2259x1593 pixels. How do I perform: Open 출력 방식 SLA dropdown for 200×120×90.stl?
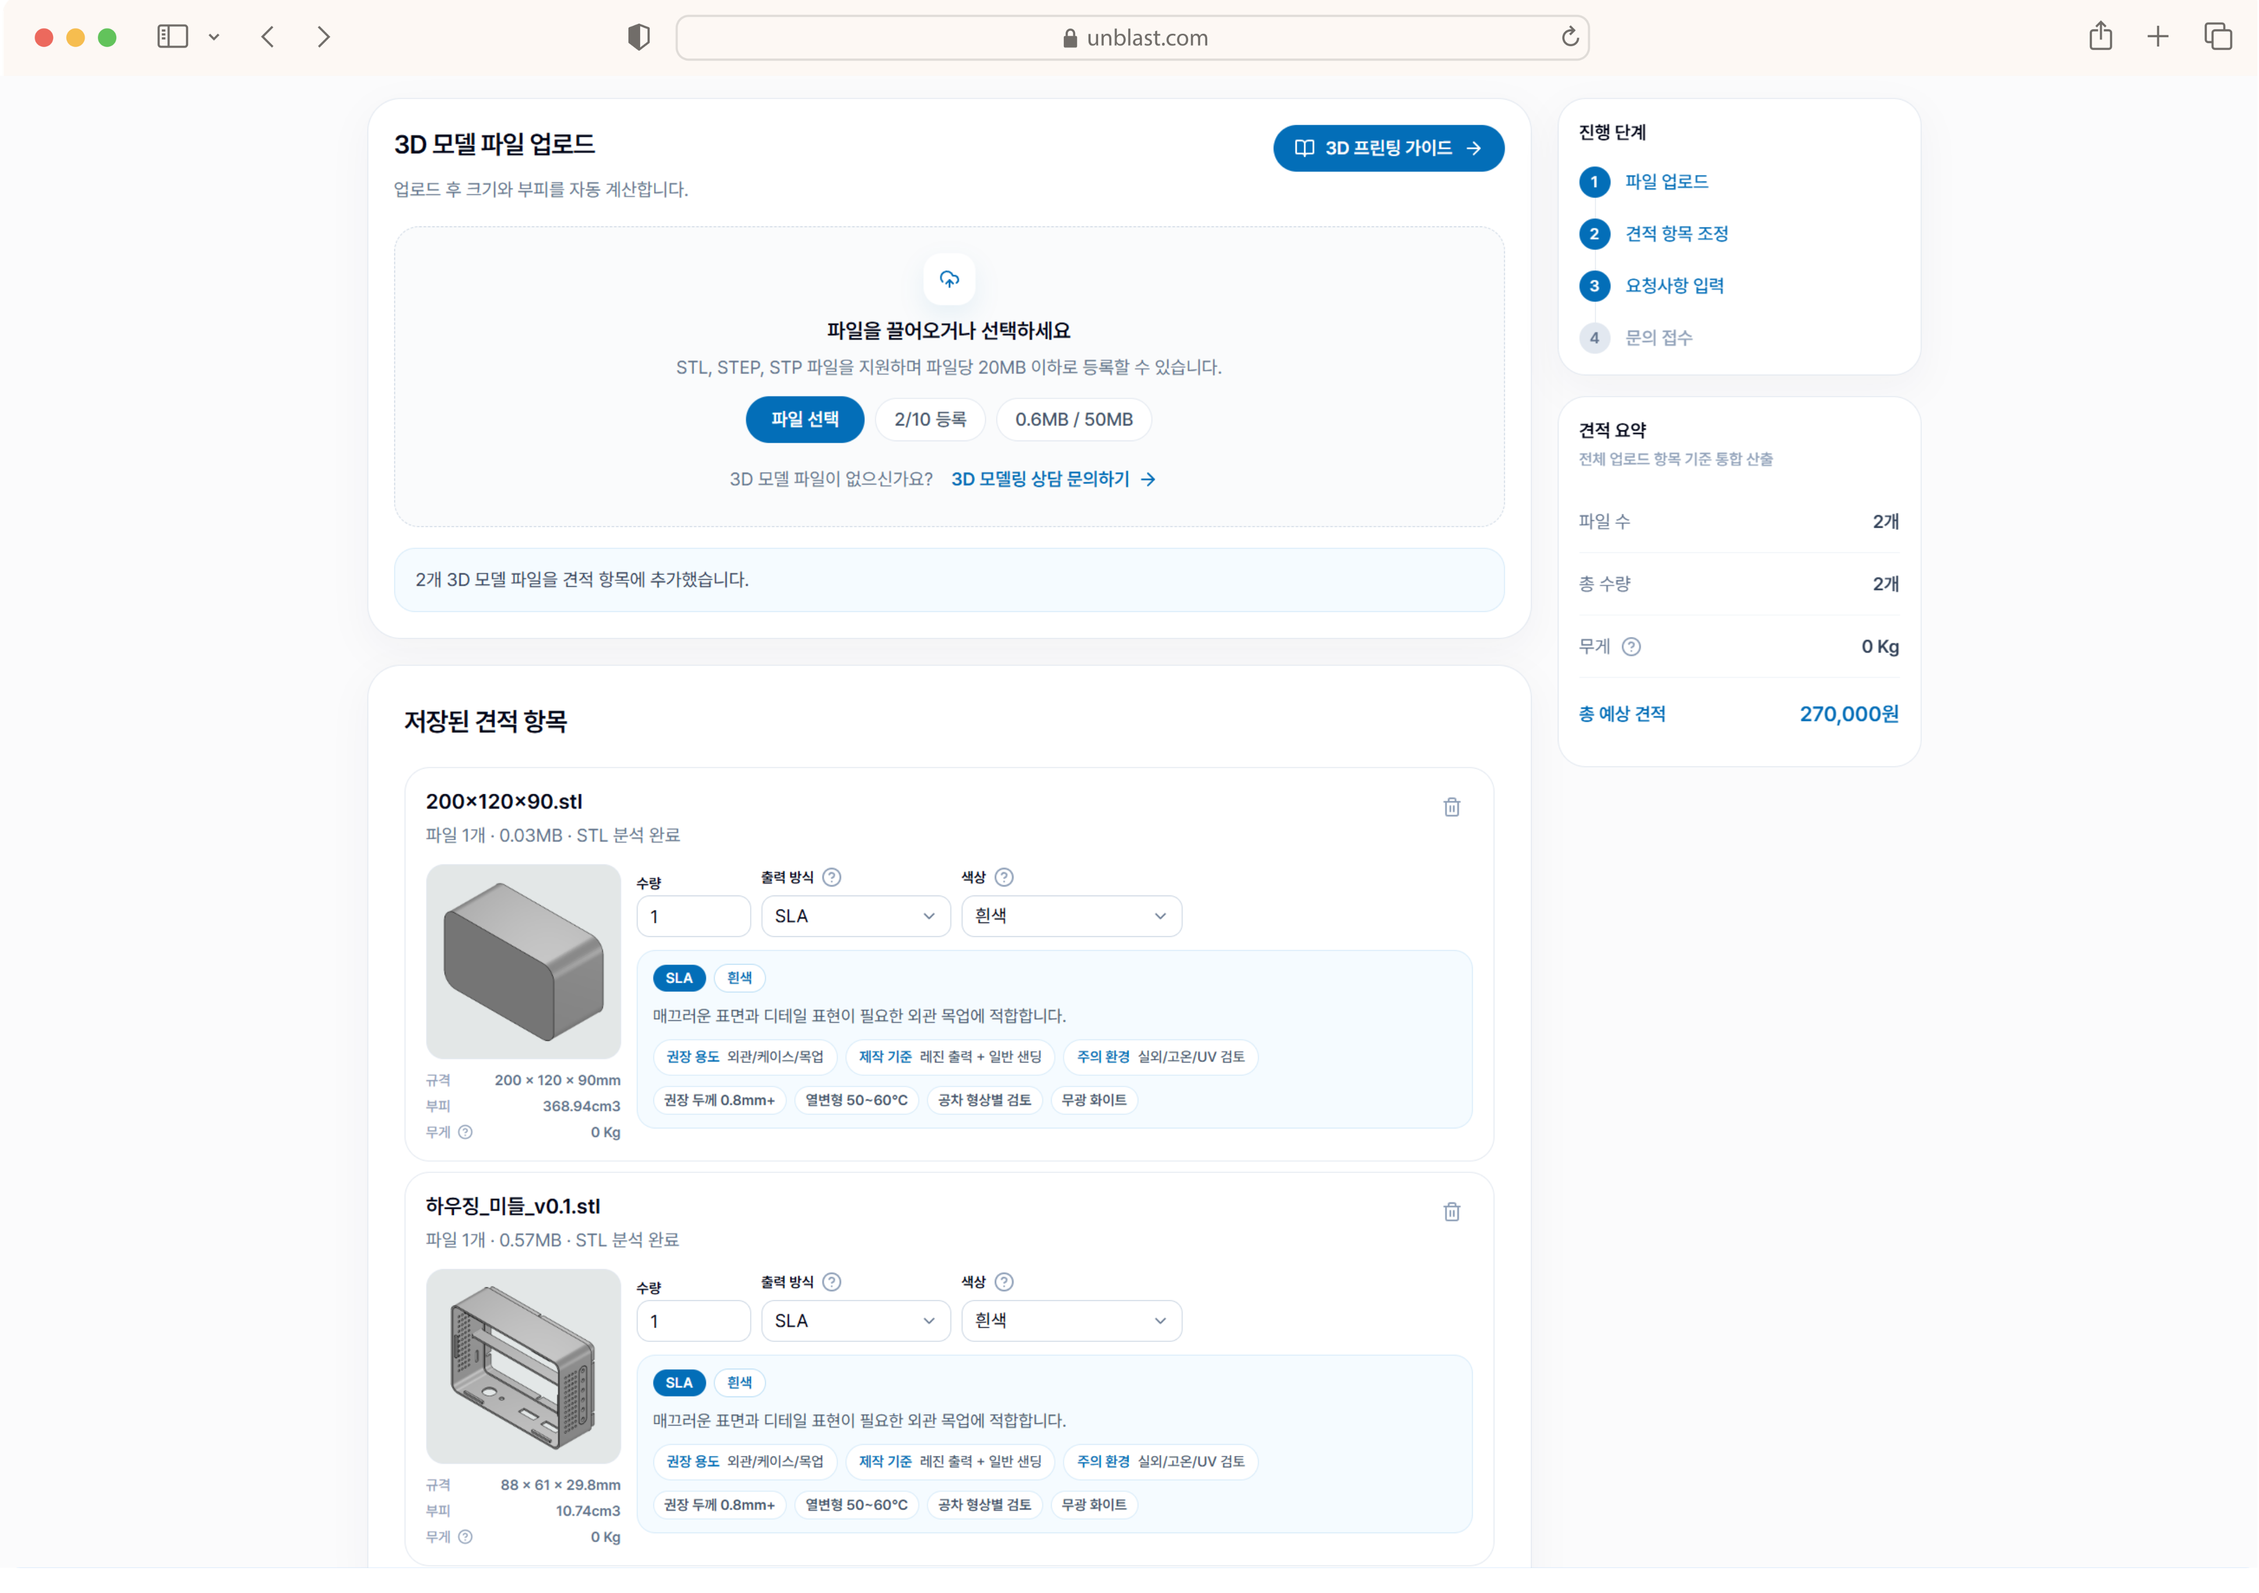point(855,916)
